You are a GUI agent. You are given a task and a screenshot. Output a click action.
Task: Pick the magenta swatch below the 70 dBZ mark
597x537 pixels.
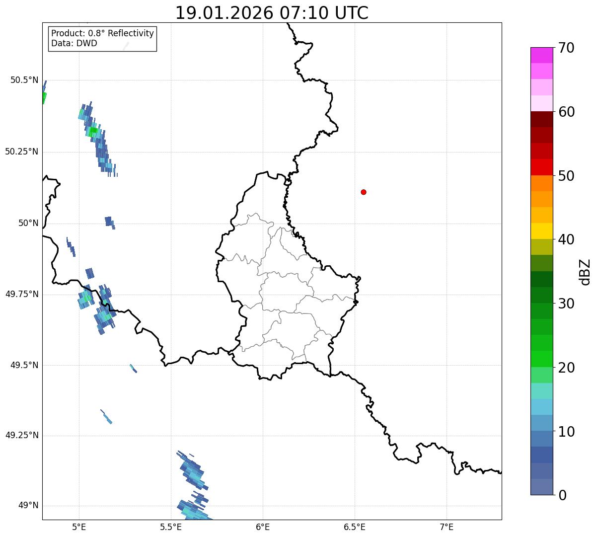tap(541, 55)
